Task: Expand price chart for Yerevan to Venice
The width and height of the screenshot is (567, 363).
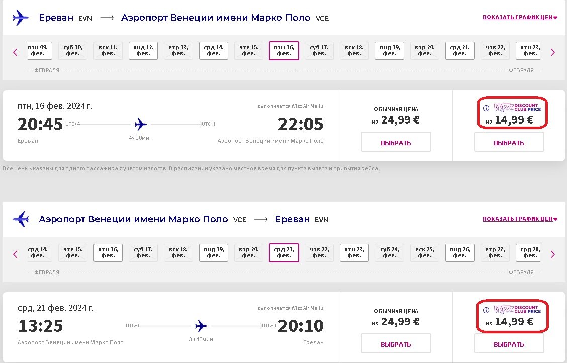Action: [x=520, y=17]
